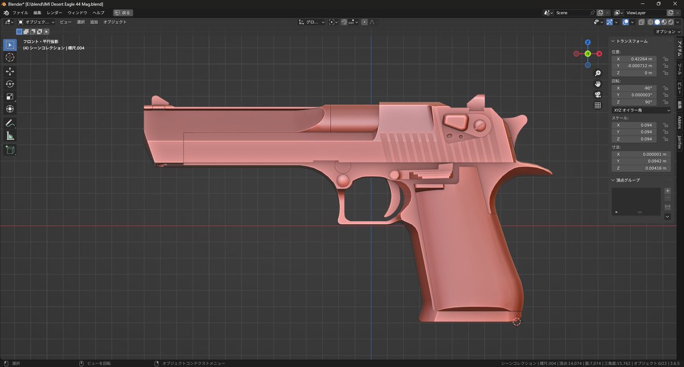Toggle snapping magnet icon in header

[x=344, y=22]
